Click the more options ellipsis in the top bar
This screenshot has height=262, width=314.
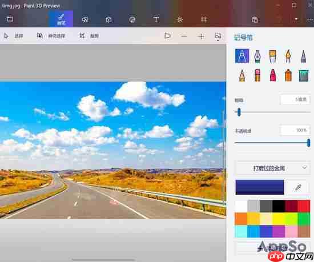click(310, 19)
